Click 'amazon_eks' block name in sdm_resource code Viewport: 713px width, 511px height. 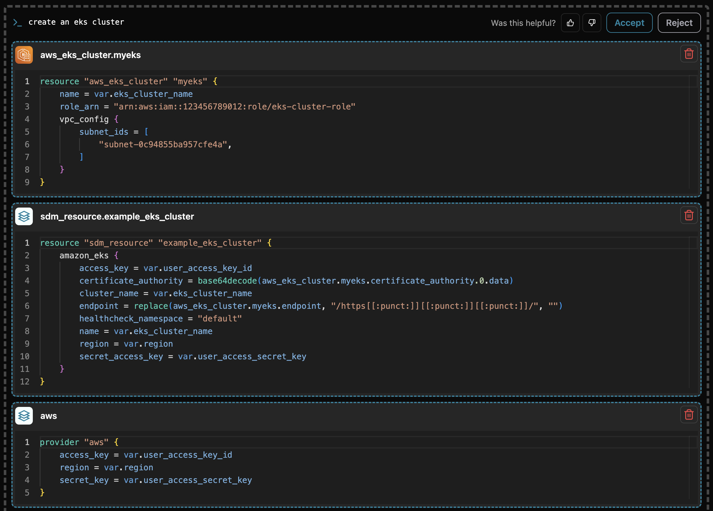pyautogui.click(x=84, y=255)
